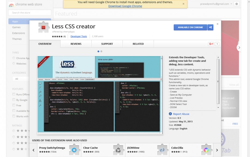The height and width of the screenshot is (157, 250).
Task: Open the settings gear near the account email
Action: click(237, 4)
